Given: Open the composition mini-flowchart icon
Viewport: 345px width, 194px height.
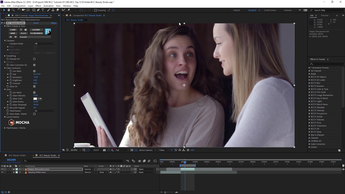Looking at the screenshot, I should tap(127, 161).
